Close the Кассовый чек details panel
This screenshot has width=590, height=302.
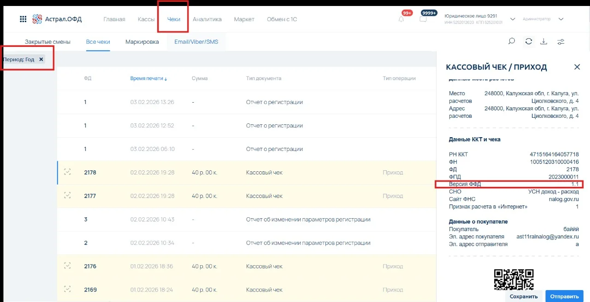577,67
